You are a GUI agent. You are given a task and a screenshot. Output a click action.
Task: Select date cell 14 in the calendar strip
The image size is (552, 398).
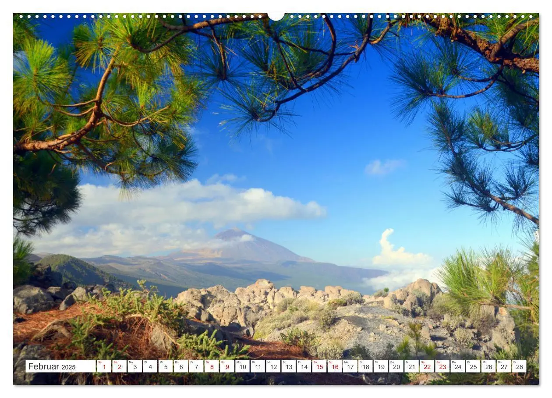304,366
